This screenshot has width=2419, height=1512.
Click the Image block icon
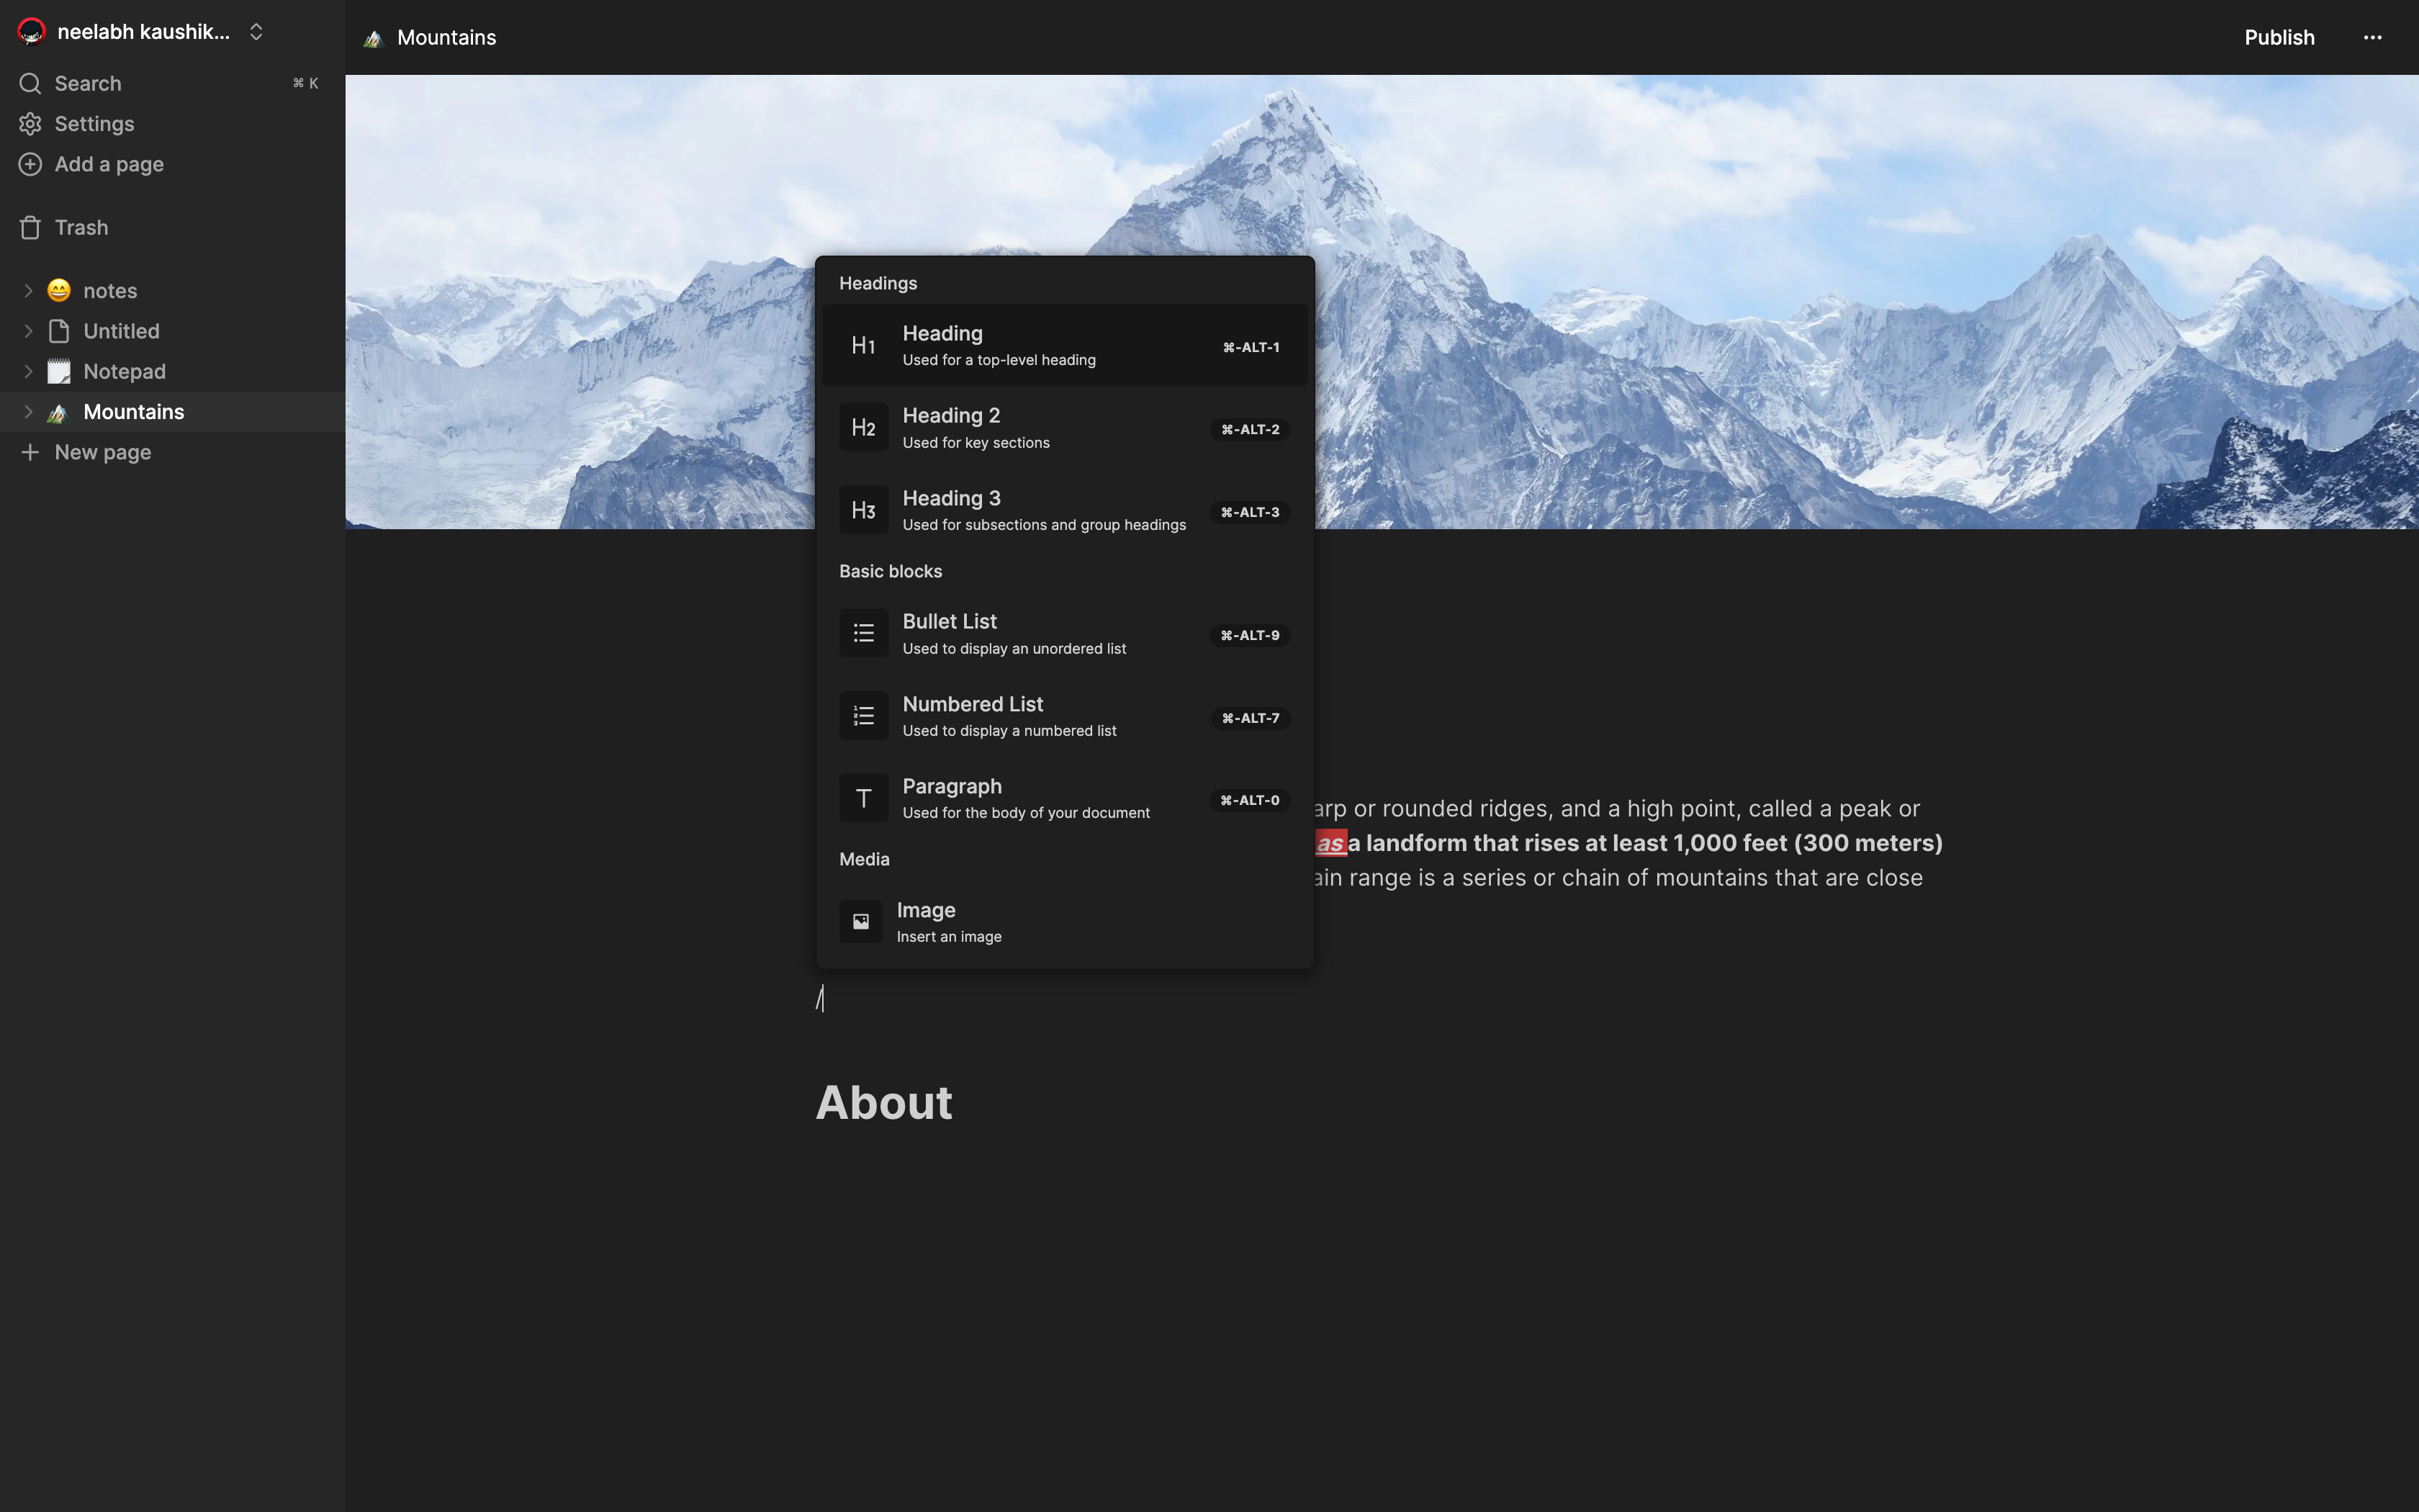click(x=860, y=922)
